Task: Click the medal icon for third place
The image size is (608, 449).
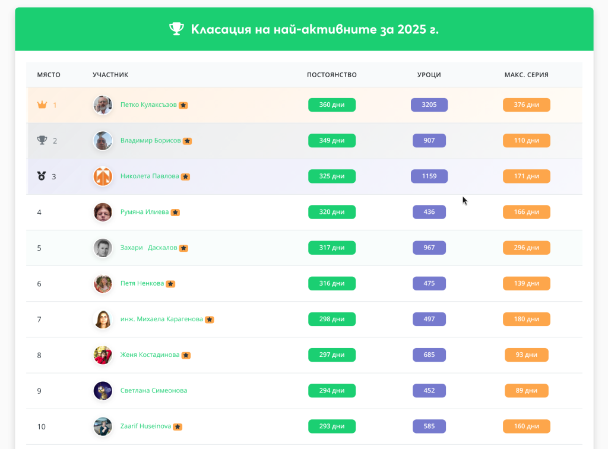Action: point(42,176)
